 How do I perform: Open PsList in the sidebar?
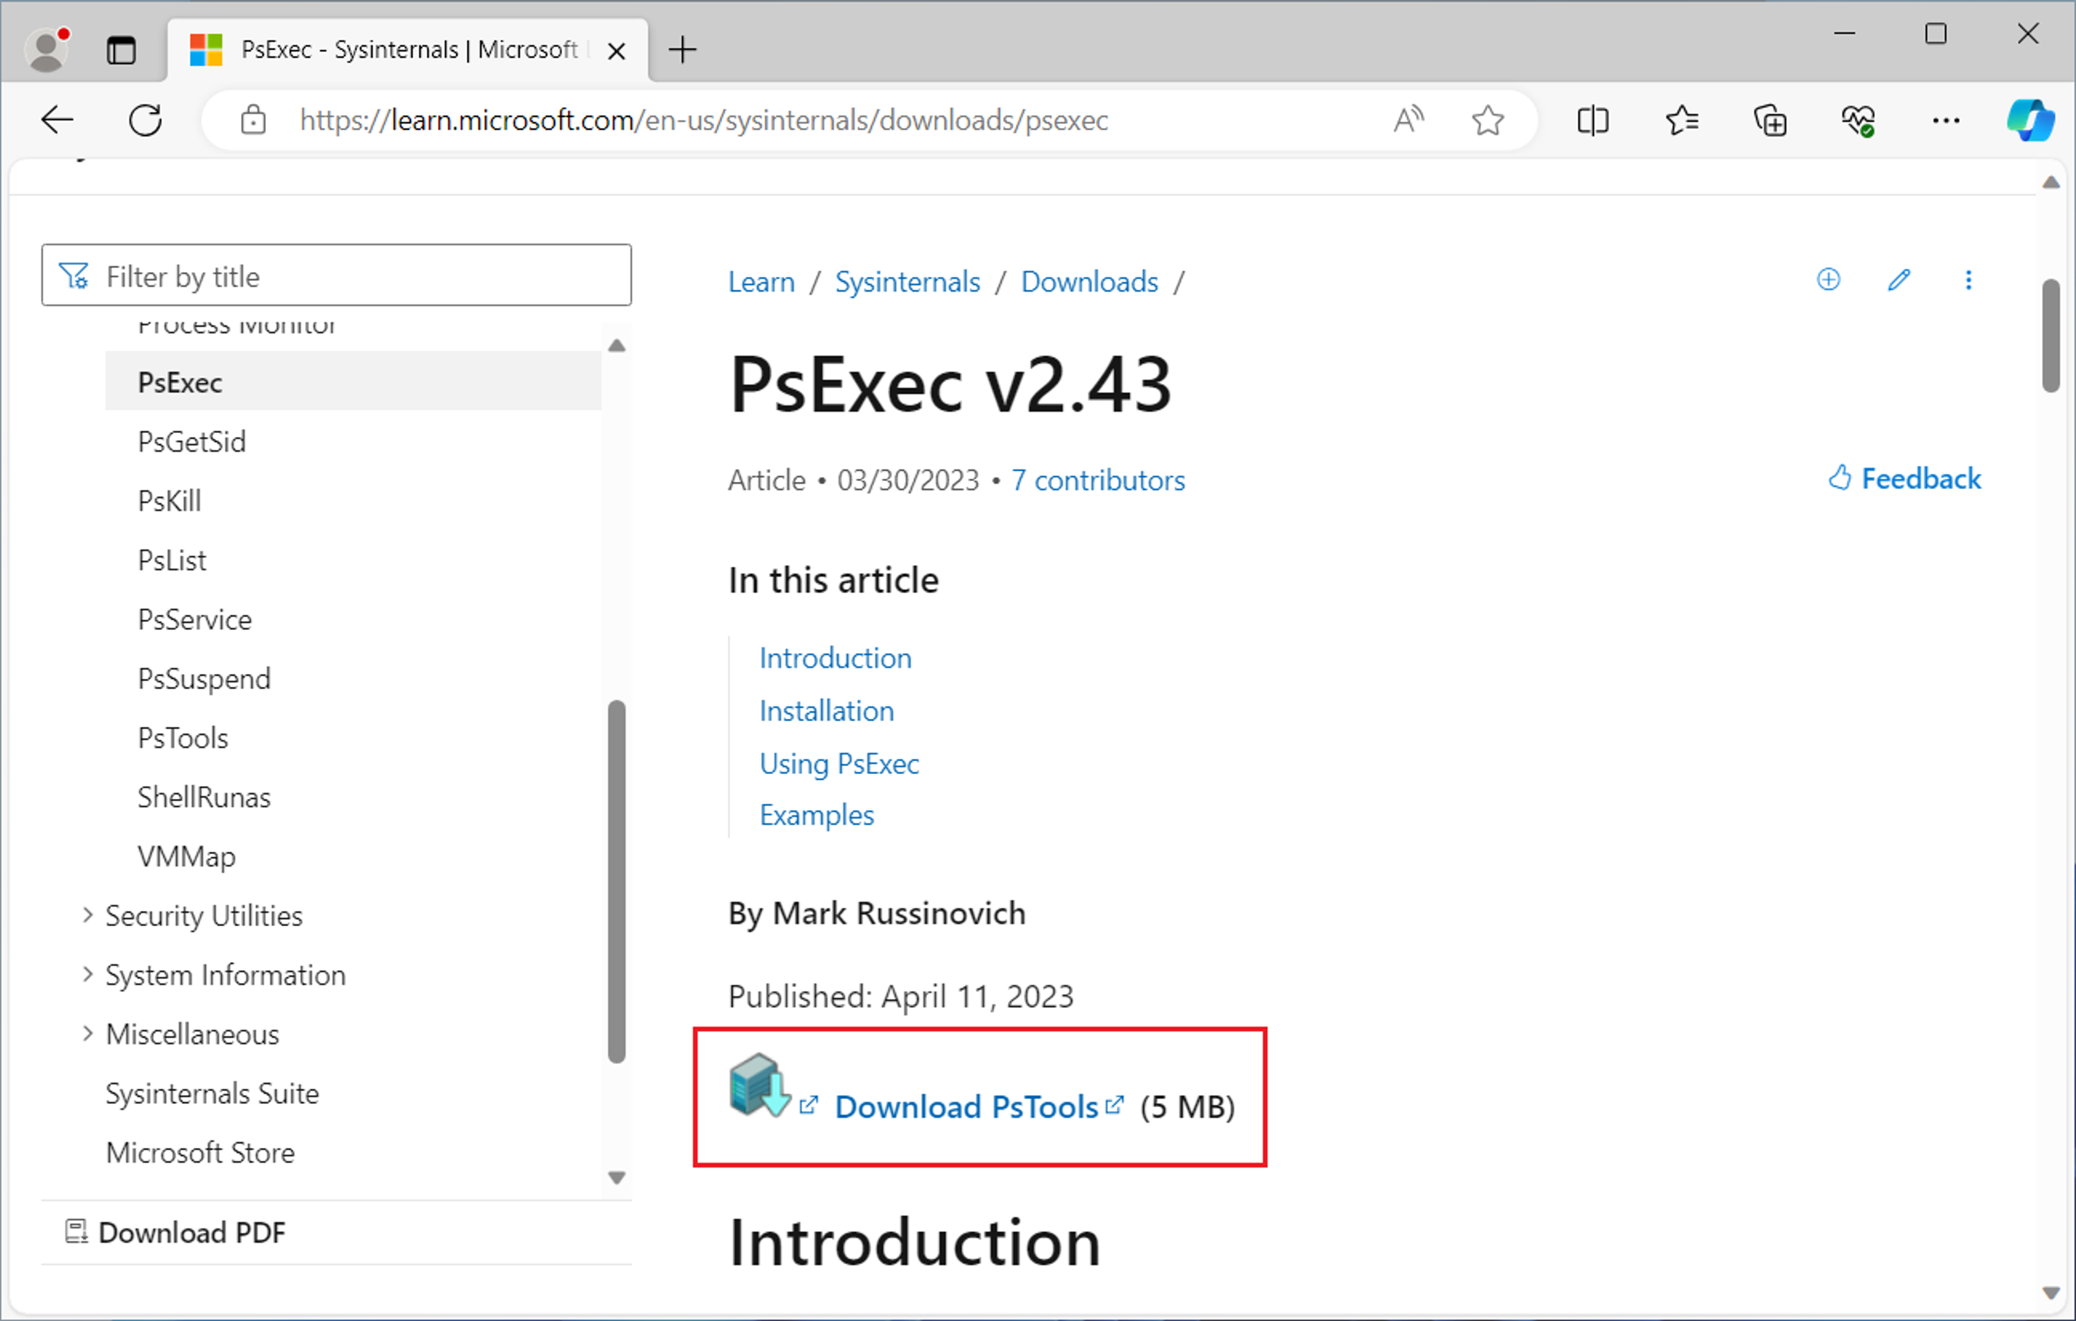click(x=171, y=561)
